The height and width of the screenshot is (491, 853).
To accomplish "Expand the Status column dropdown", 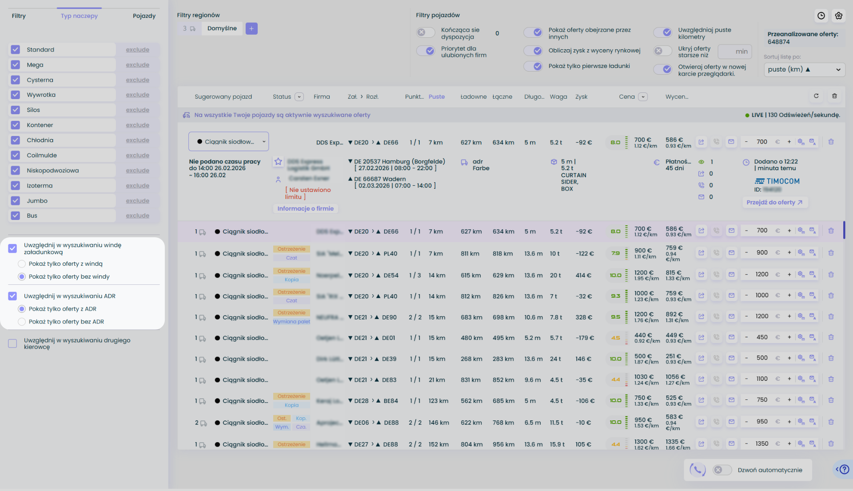I will 299,97.
